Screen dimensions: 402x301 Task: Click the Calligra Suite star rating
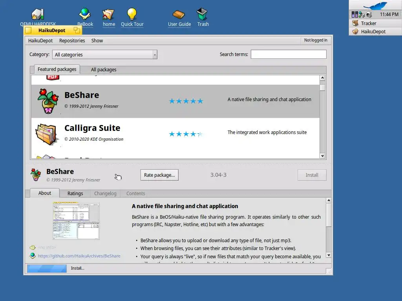click(x=186, y=134)
